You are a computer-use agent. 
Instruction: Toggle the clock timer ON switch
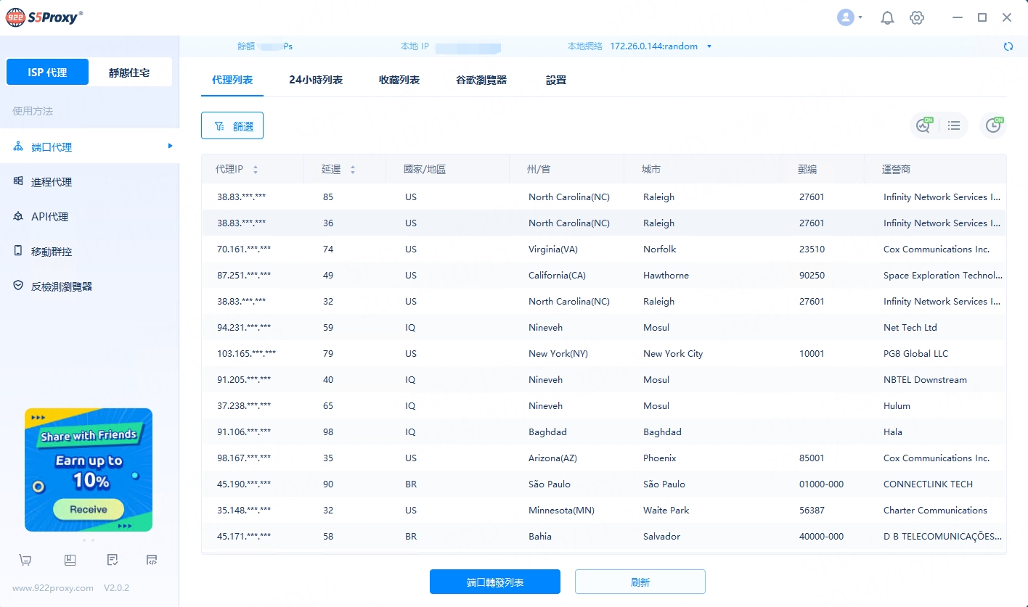click(x=993, y=125)
